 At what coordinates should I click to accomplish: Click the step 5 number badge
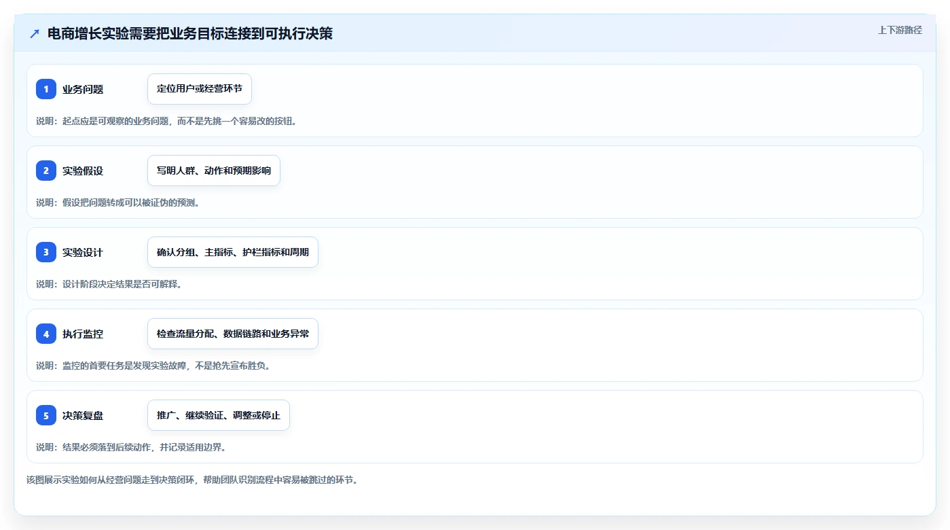coord(46,415)
